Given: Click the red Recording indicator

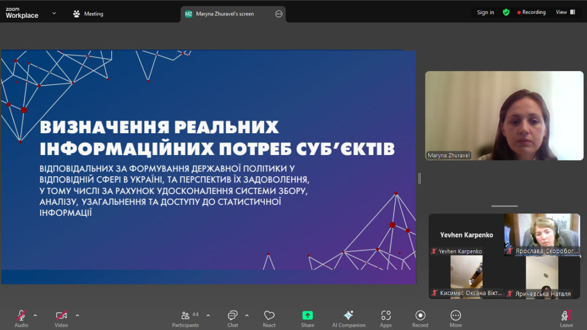Looking at the screenshot, I should click(x=531, y=13).
